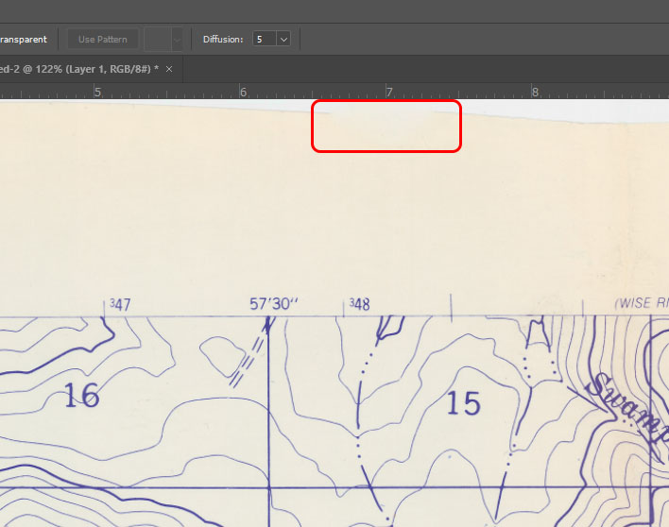This screenshot has width=669, height=527.
Task: Click the Diffusion label in options bar
Action: click(x=223, y=40)
